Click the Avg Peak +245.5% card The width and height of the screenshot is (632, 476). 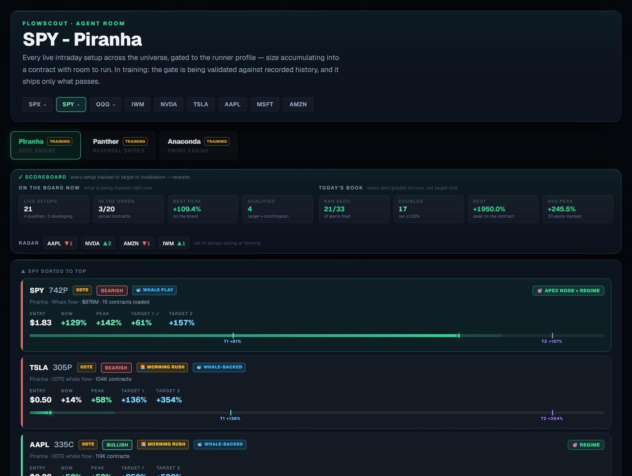578,209
